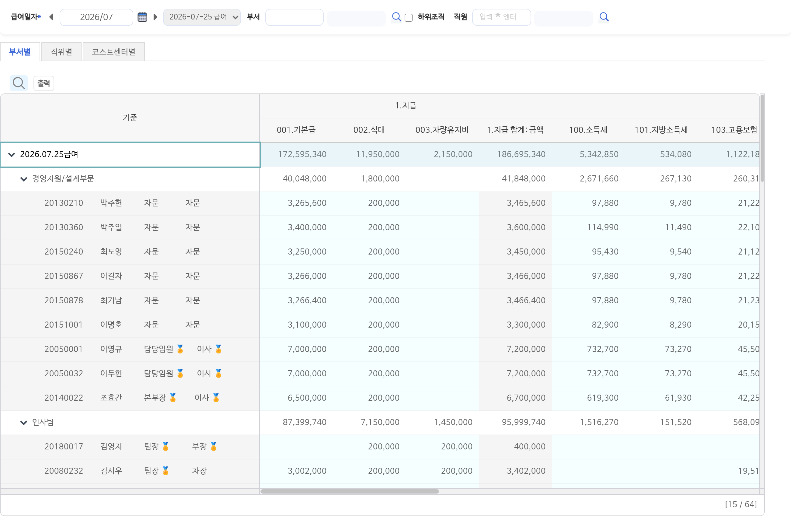791x517 pixels.
Task: Open the 2026-07-25 급여 dropdown
Action: [x=202, y=17]
